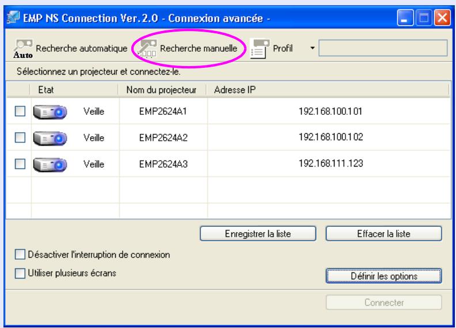
Task: Click the EMP2624A2 projector icon
Action: click(x=50, y=138)
